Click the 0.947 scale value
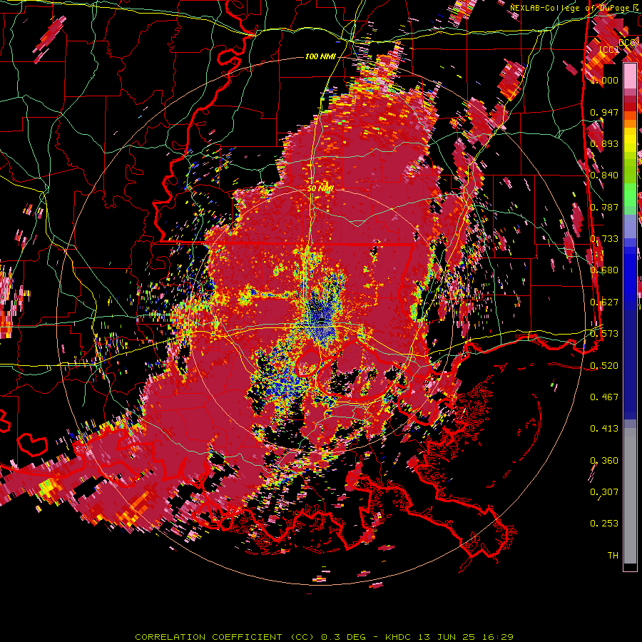 click(x=604, y=112)
